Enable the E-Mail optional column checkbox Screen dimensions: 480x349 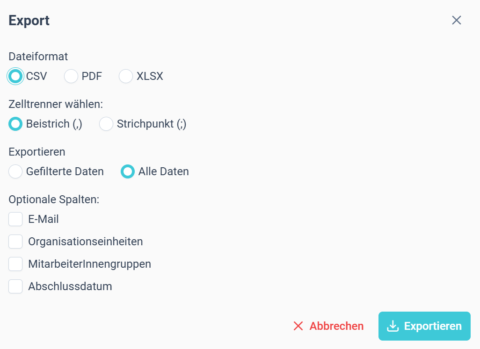coord(15,219)
